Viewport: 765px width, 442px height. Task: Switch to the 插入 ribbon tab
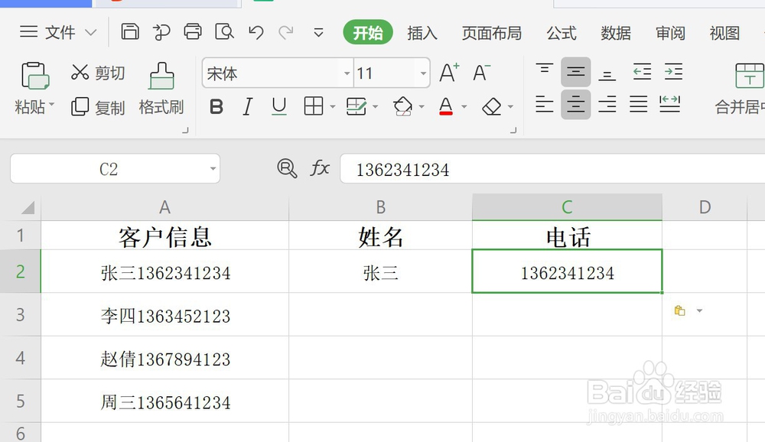click(422, 33)
